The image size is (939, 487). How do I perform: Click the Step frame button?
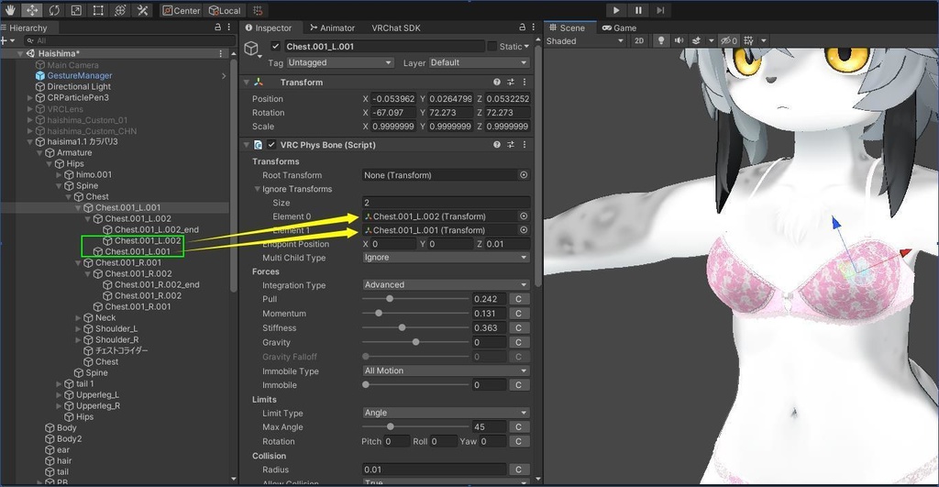[660, 10]
